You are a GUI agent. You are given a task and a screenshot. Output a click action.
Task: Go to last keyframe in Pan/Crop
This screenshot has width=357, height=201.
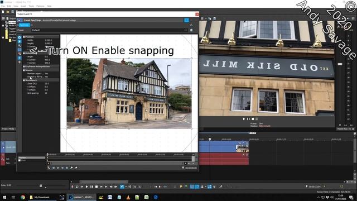tap(67, 167)
